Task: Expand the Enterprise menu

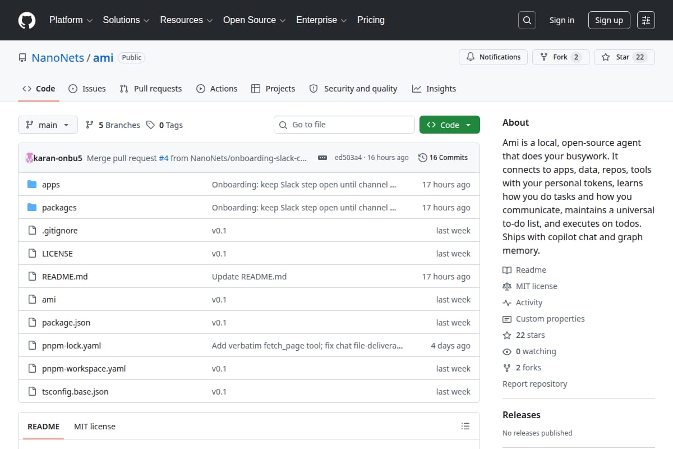Action: pyautogui.click(x=322, y=20)
